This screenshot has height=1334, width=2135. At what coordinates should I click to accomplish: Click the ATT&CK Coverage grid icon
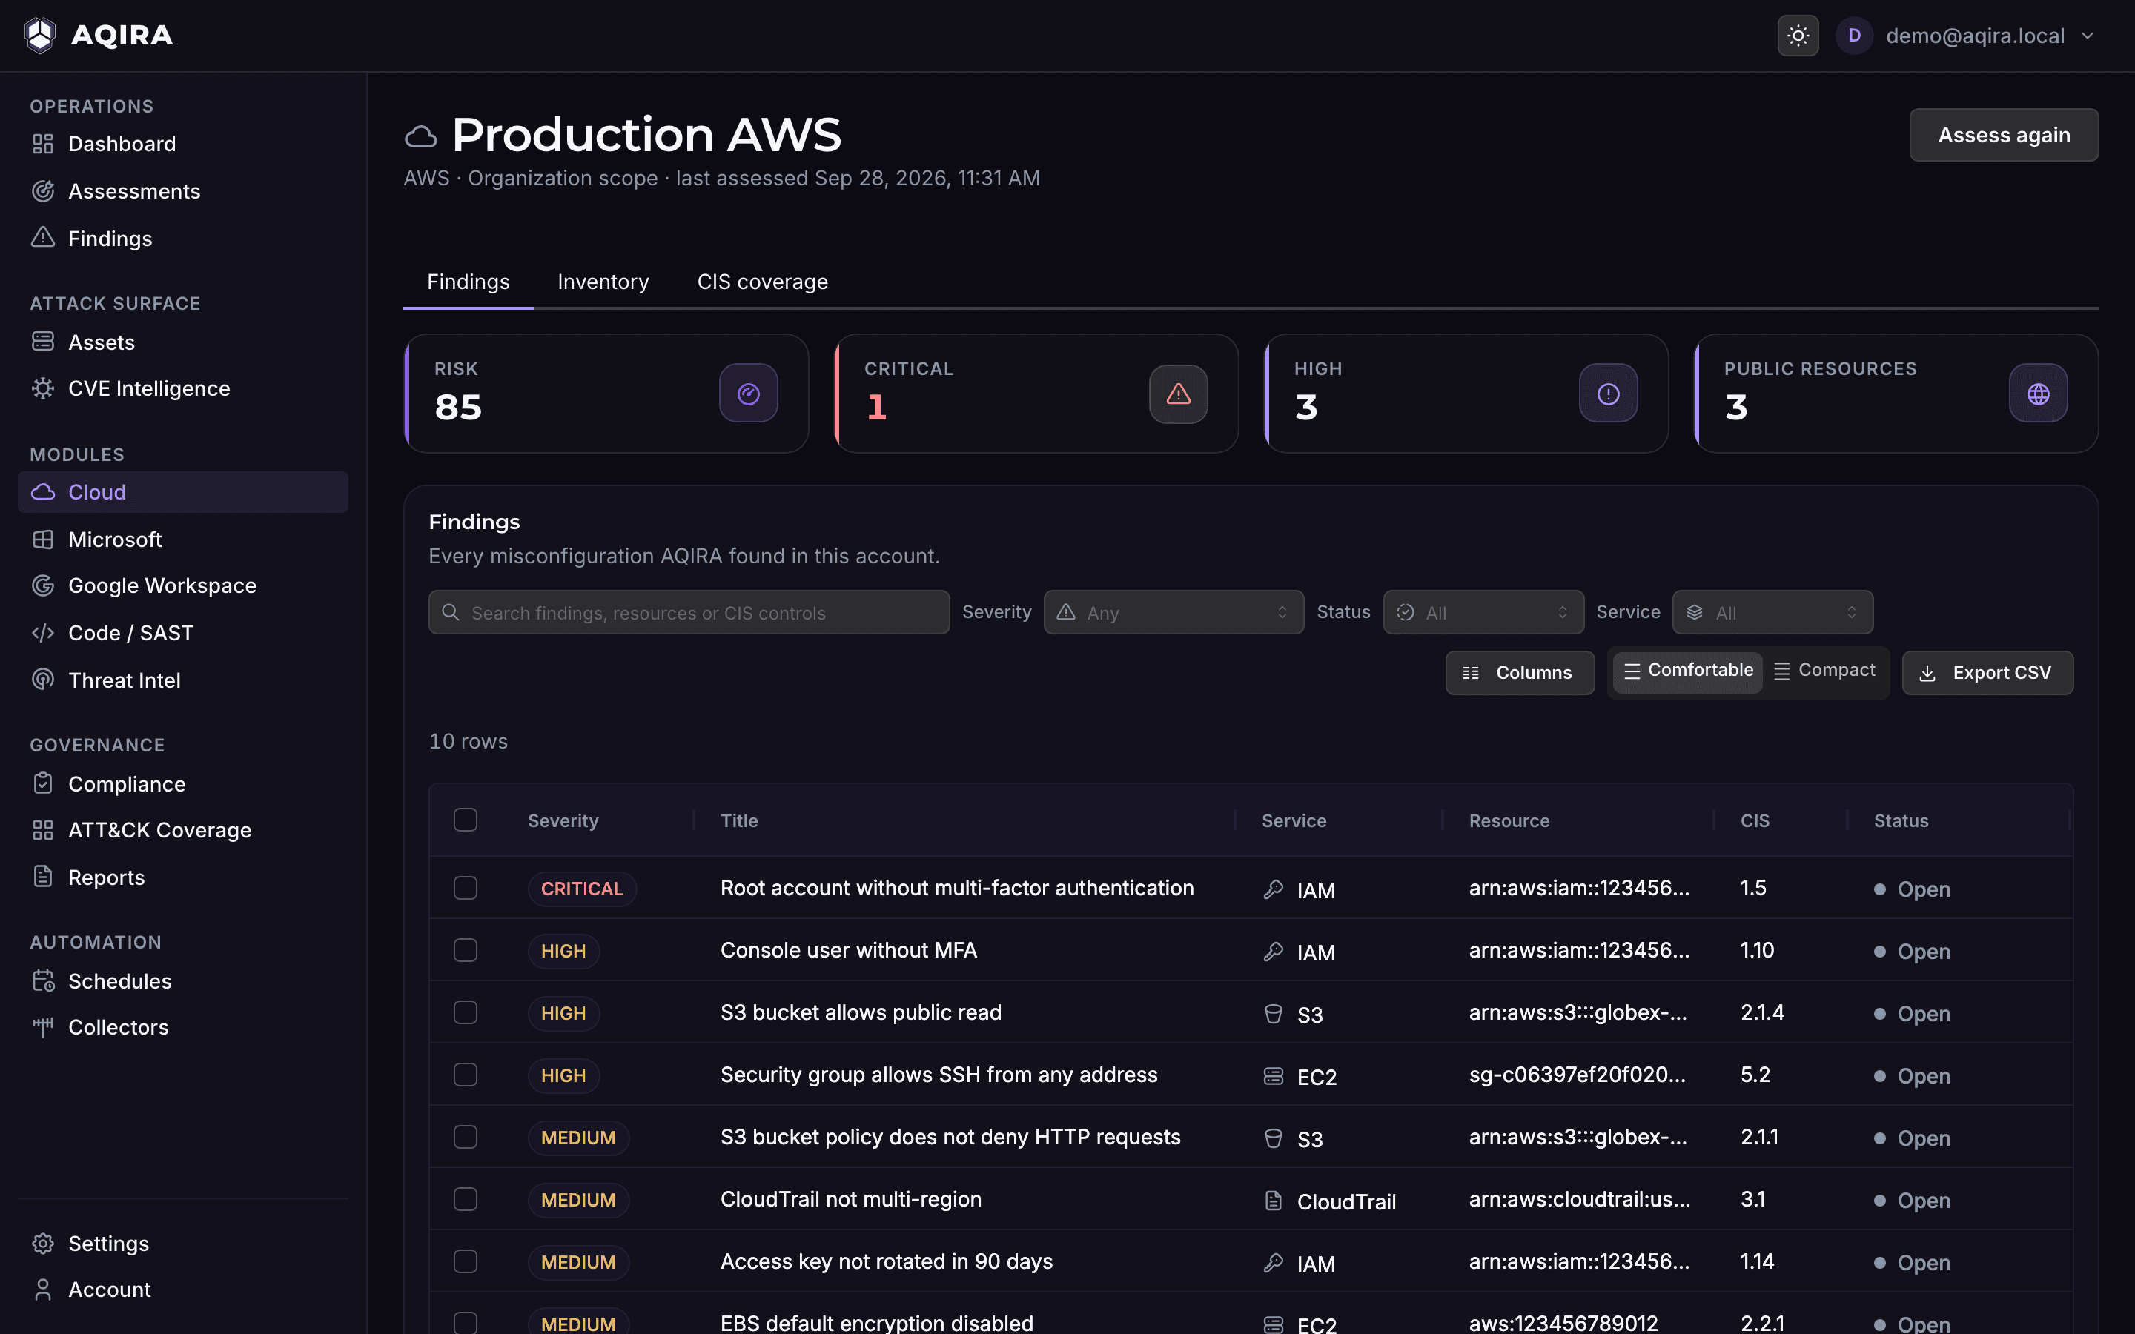[42, 830]
